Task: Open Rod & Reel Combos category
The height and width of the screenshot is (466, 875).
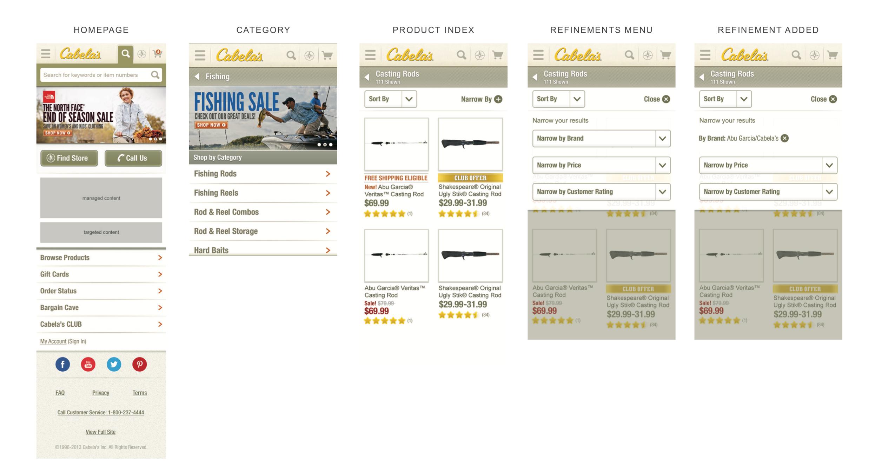Action: [263, 212]
